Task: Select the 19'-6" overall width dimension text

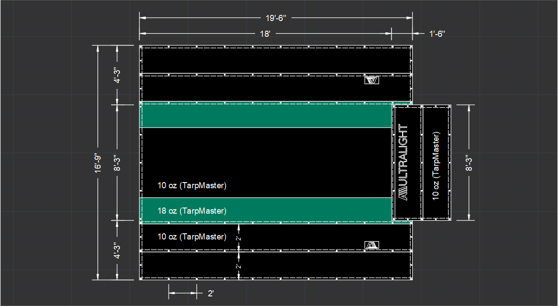Action: click(276, 18)
